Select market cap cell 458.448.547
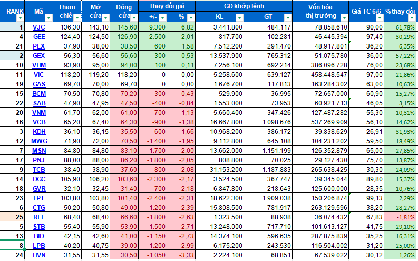Viewport: 418px width, 261px height. pos(320,75)
